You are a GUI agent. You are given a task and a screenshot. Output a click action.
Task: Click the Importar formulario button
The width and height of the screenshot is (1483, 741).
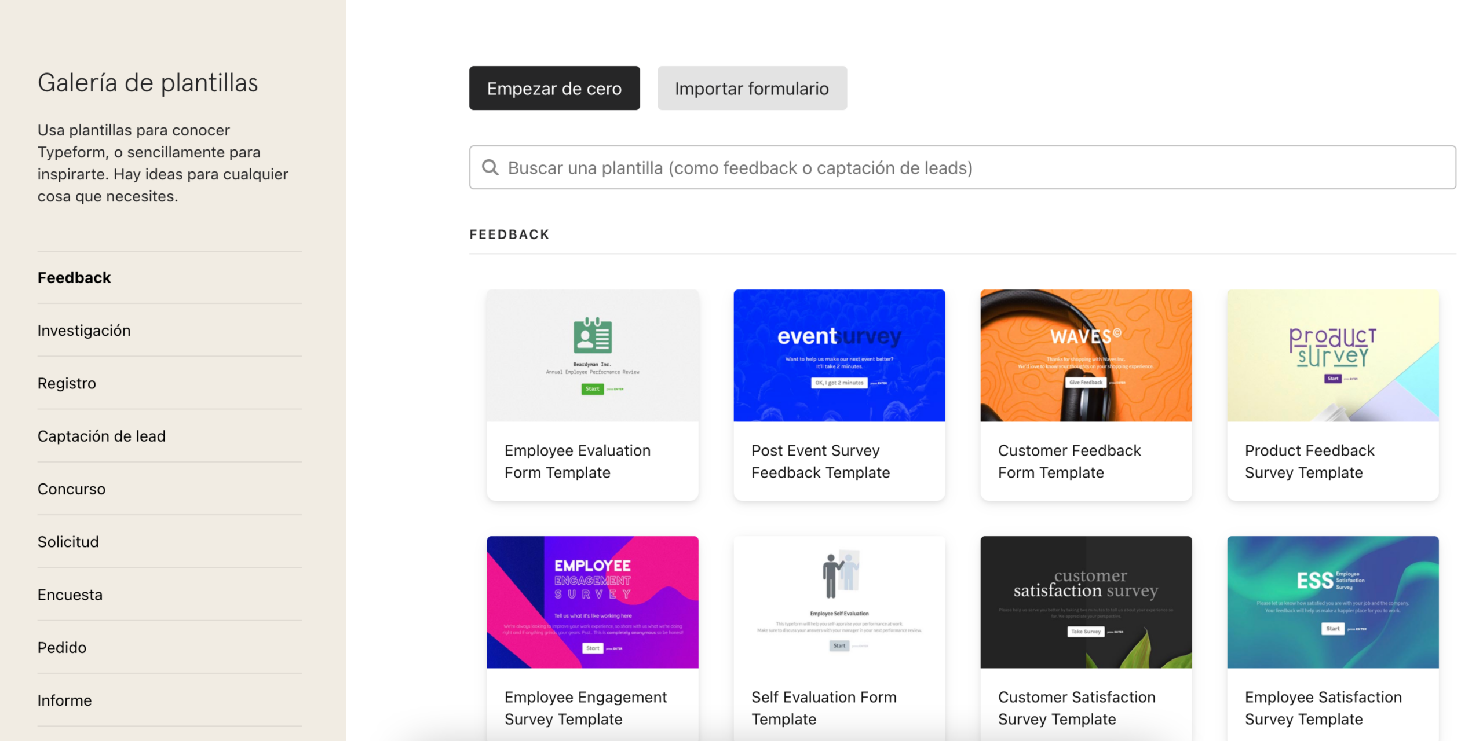(x=751, y=88)
